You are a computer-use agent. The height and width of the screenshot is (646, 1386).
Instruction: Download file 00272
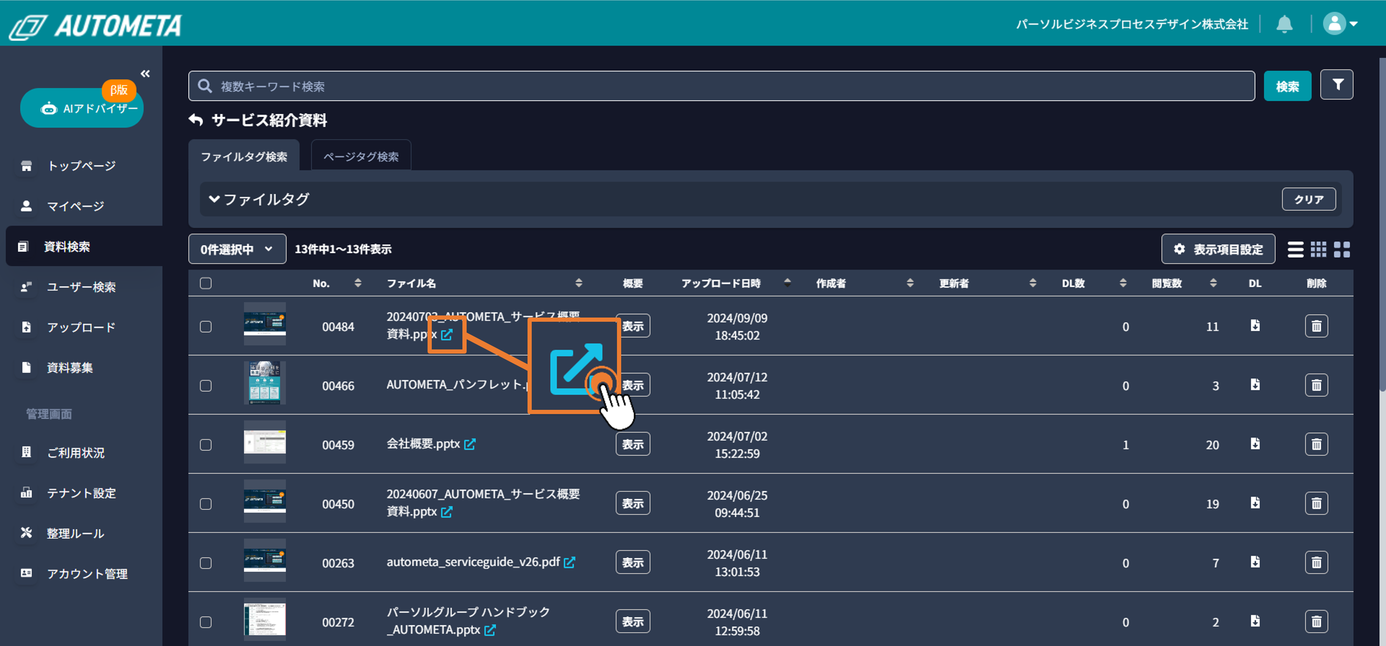pyautogui.click(x=1255, y=621)
